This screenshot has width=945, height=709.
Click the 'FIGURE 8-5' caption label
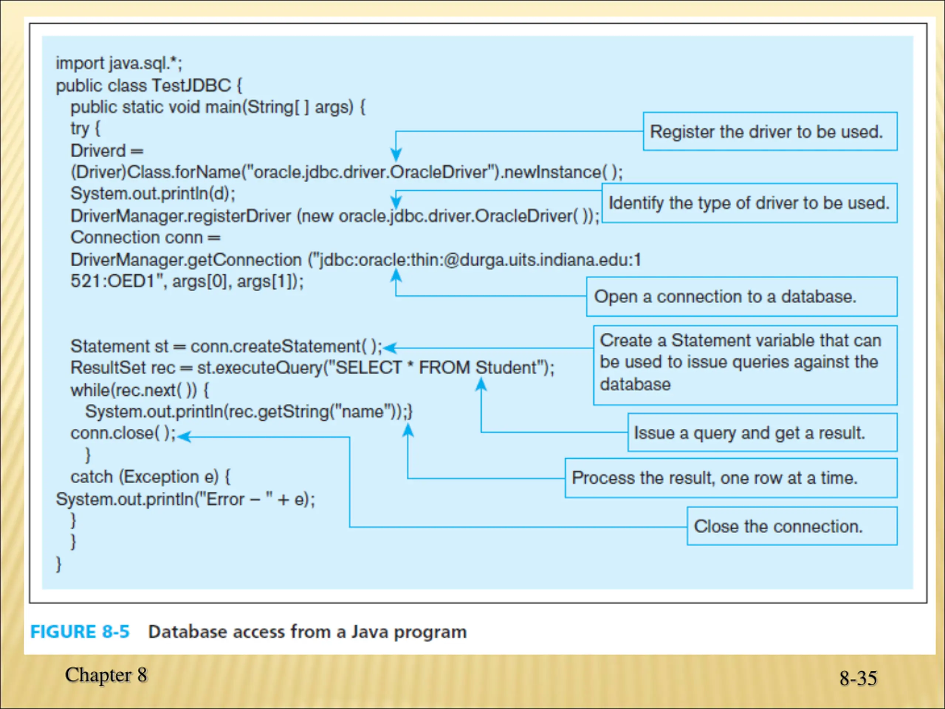[x=80, y=632]
